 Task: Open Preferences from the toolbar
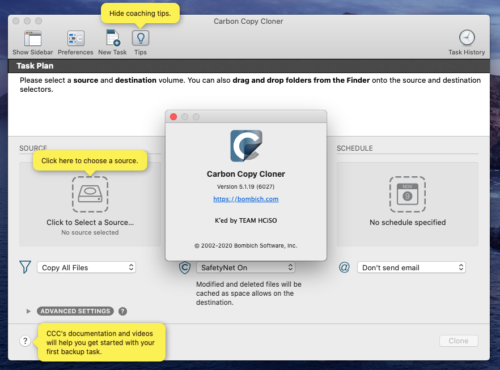click(x=75, y=39)
